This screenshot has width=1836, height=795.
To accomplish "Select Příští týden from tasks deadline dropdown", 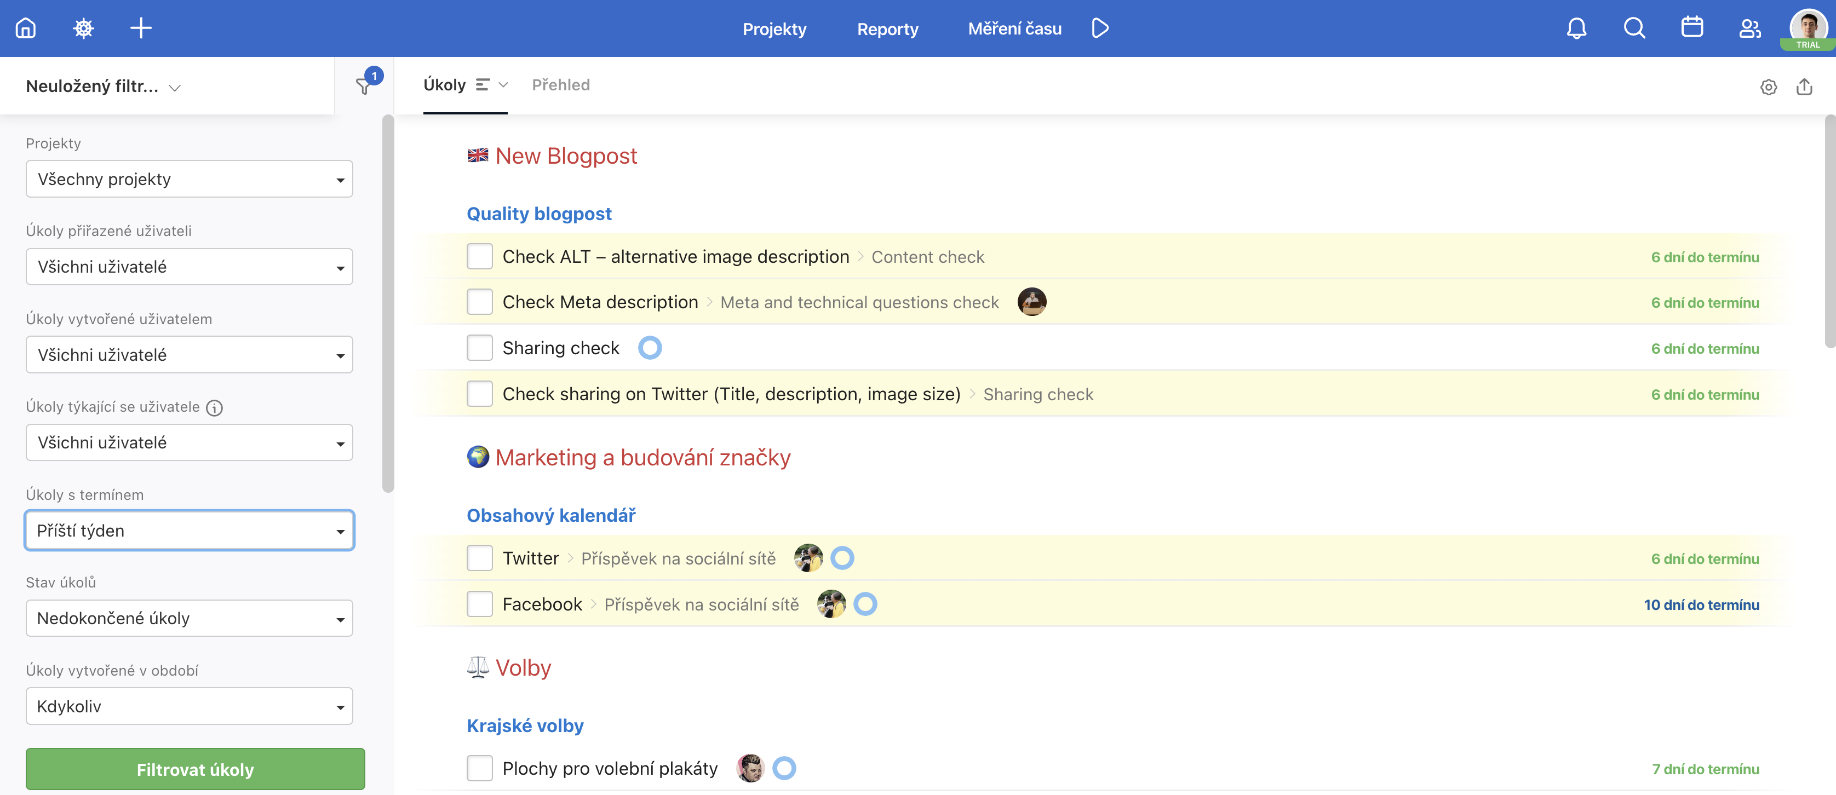I will tap(187, 529).
